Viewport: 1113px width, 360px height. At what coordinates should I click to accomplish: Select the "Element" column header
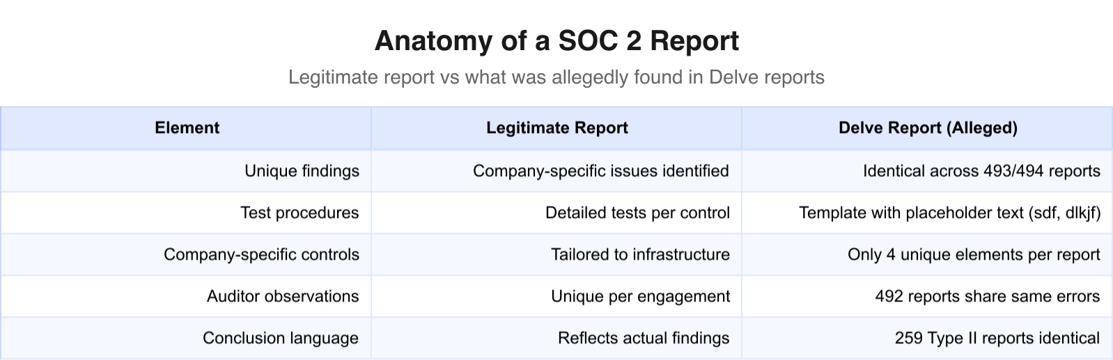[x=187, y=128]
